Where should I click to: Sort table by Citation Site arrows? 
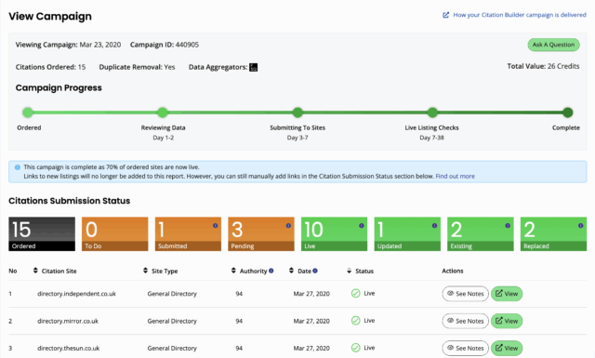click(x=35, y=271)
